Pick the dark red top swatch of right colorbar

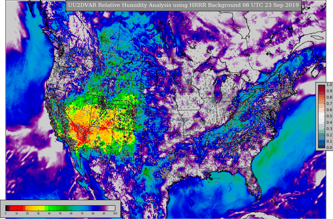(x=321, y=87)
